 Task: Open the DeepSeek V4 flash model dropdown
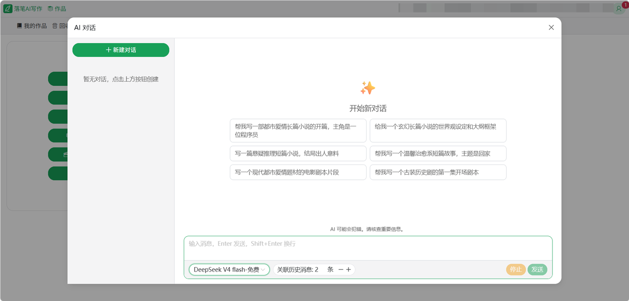point(229,270)
